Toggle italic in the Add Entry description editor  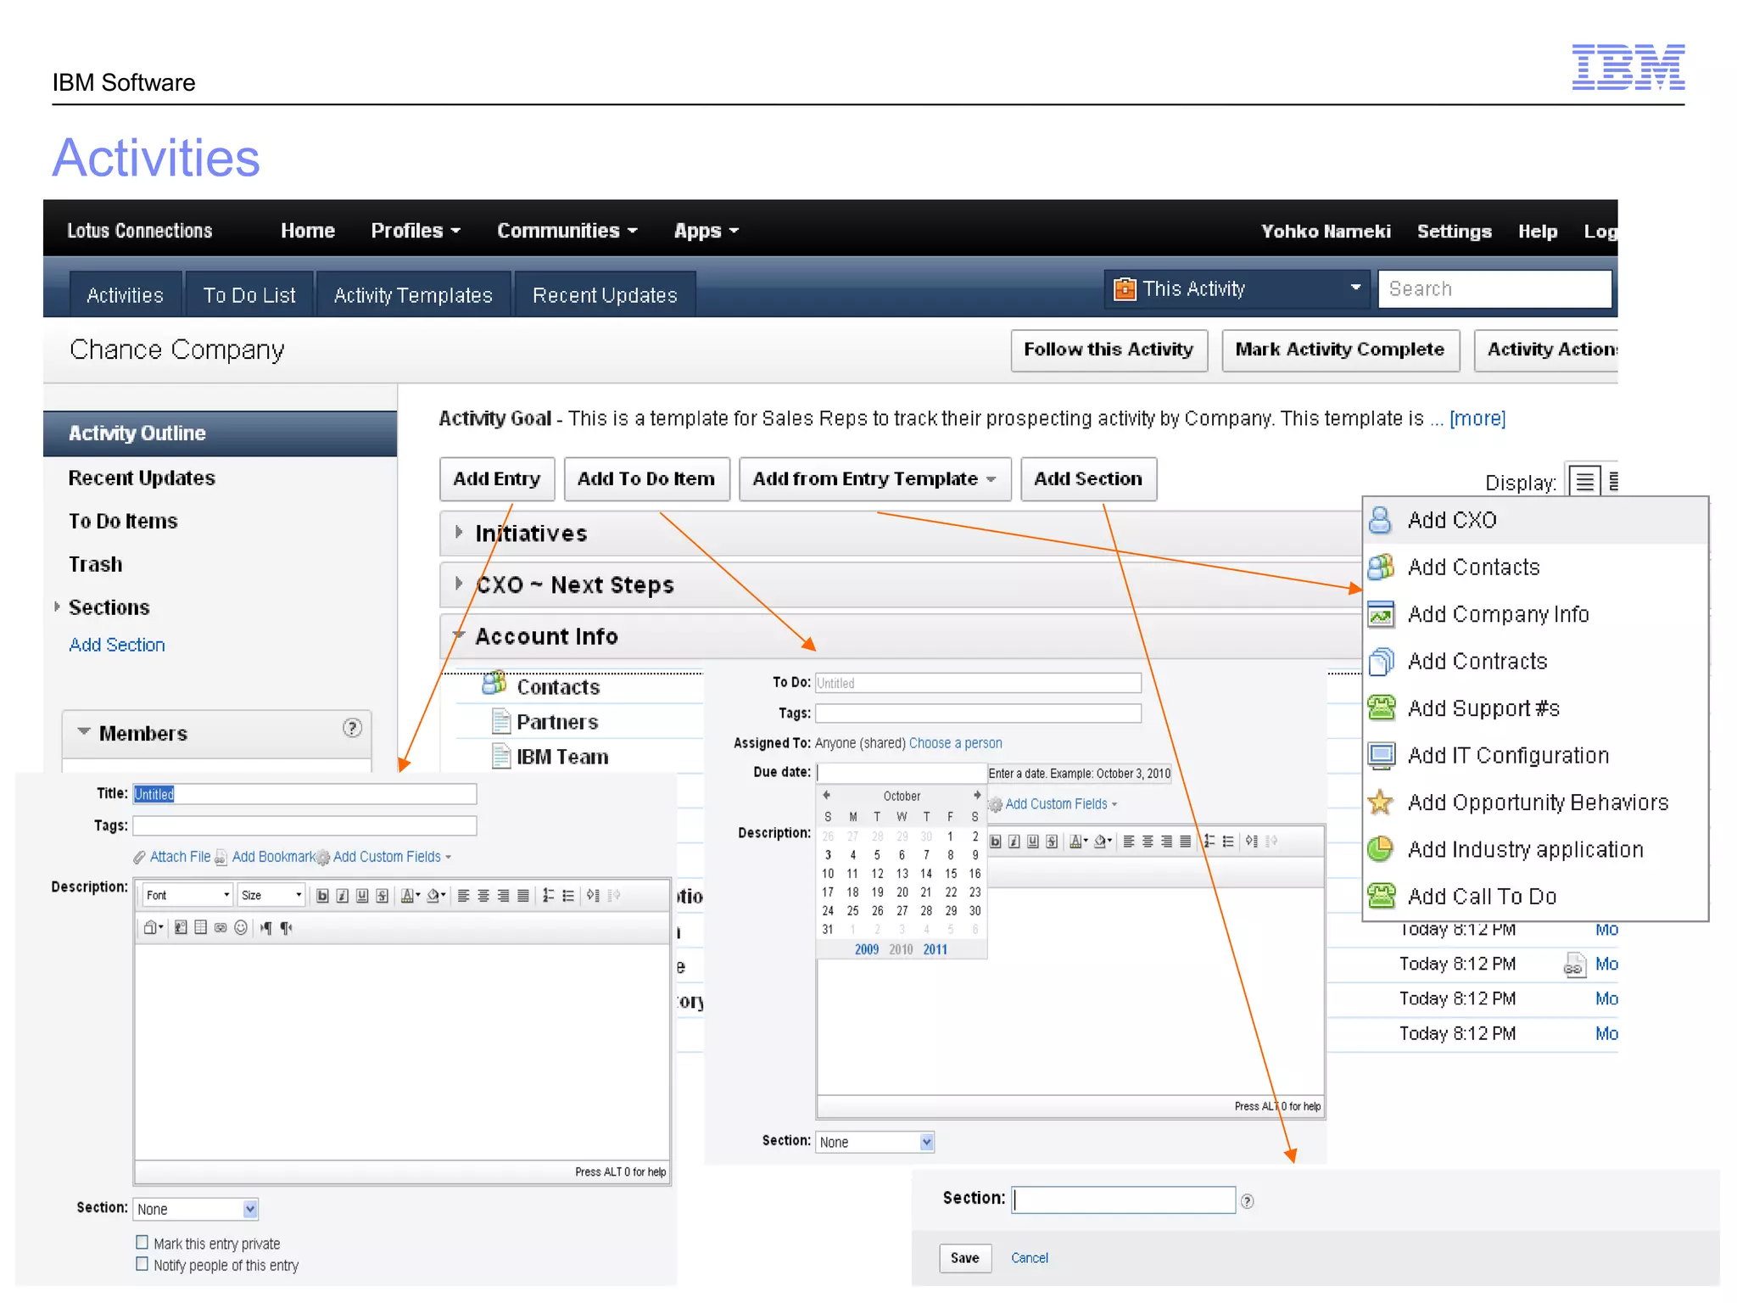tap(342, 896)
